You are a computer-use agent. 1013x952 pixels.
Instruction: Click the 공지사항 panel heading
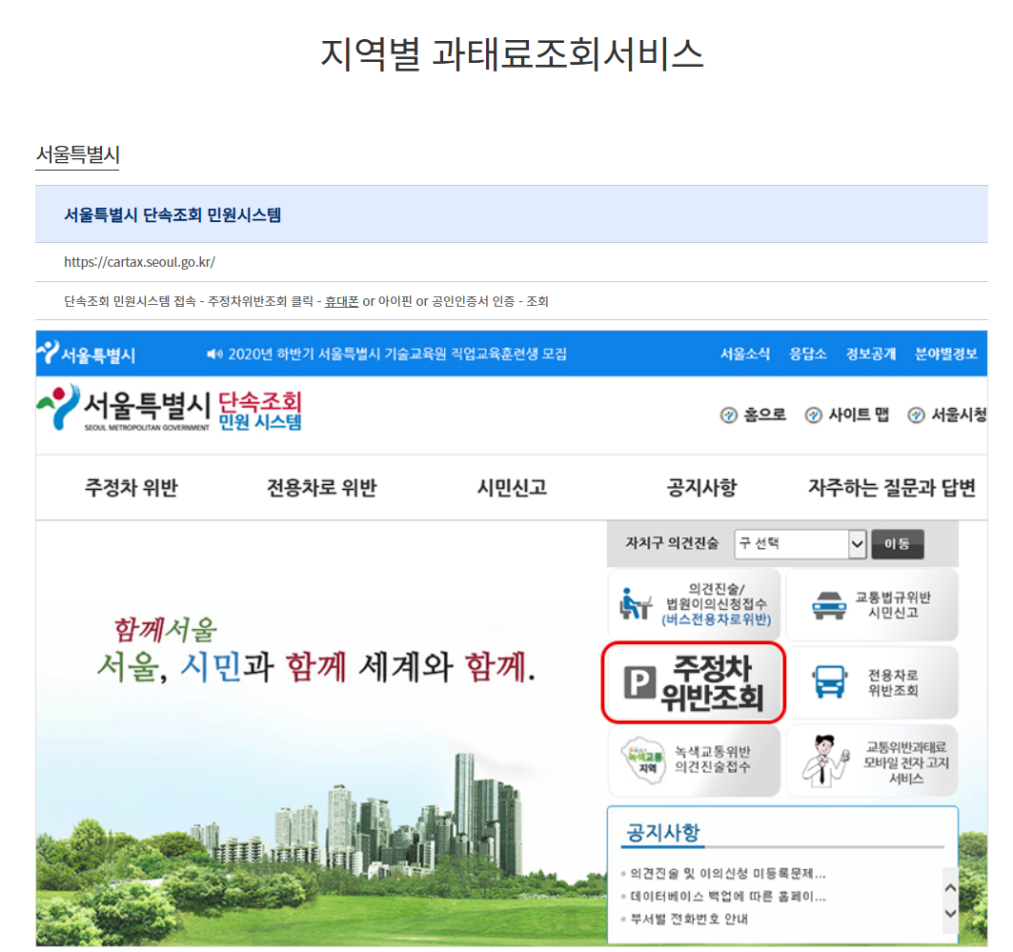[663, 833]
